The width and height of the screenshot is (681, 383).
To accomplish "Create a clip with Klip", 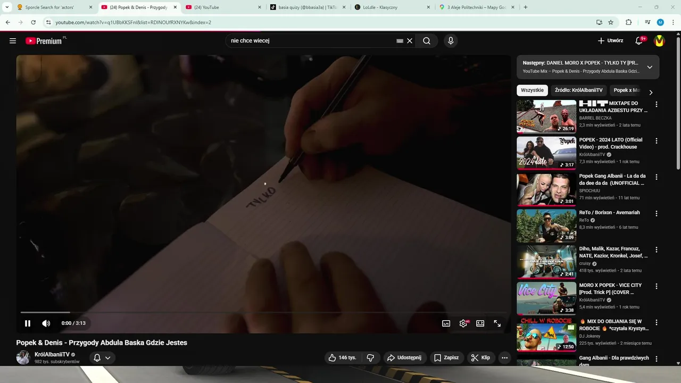I will (x=480, y=357).
